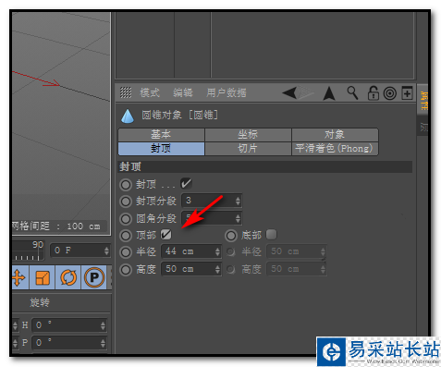Select the move tool orange cross icon
This screenshot has height=367, width=441.
18,277
